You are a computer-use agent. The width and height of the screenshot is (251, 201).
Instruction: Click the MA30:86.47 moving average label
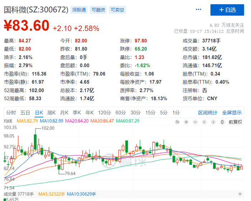point(102,121)
